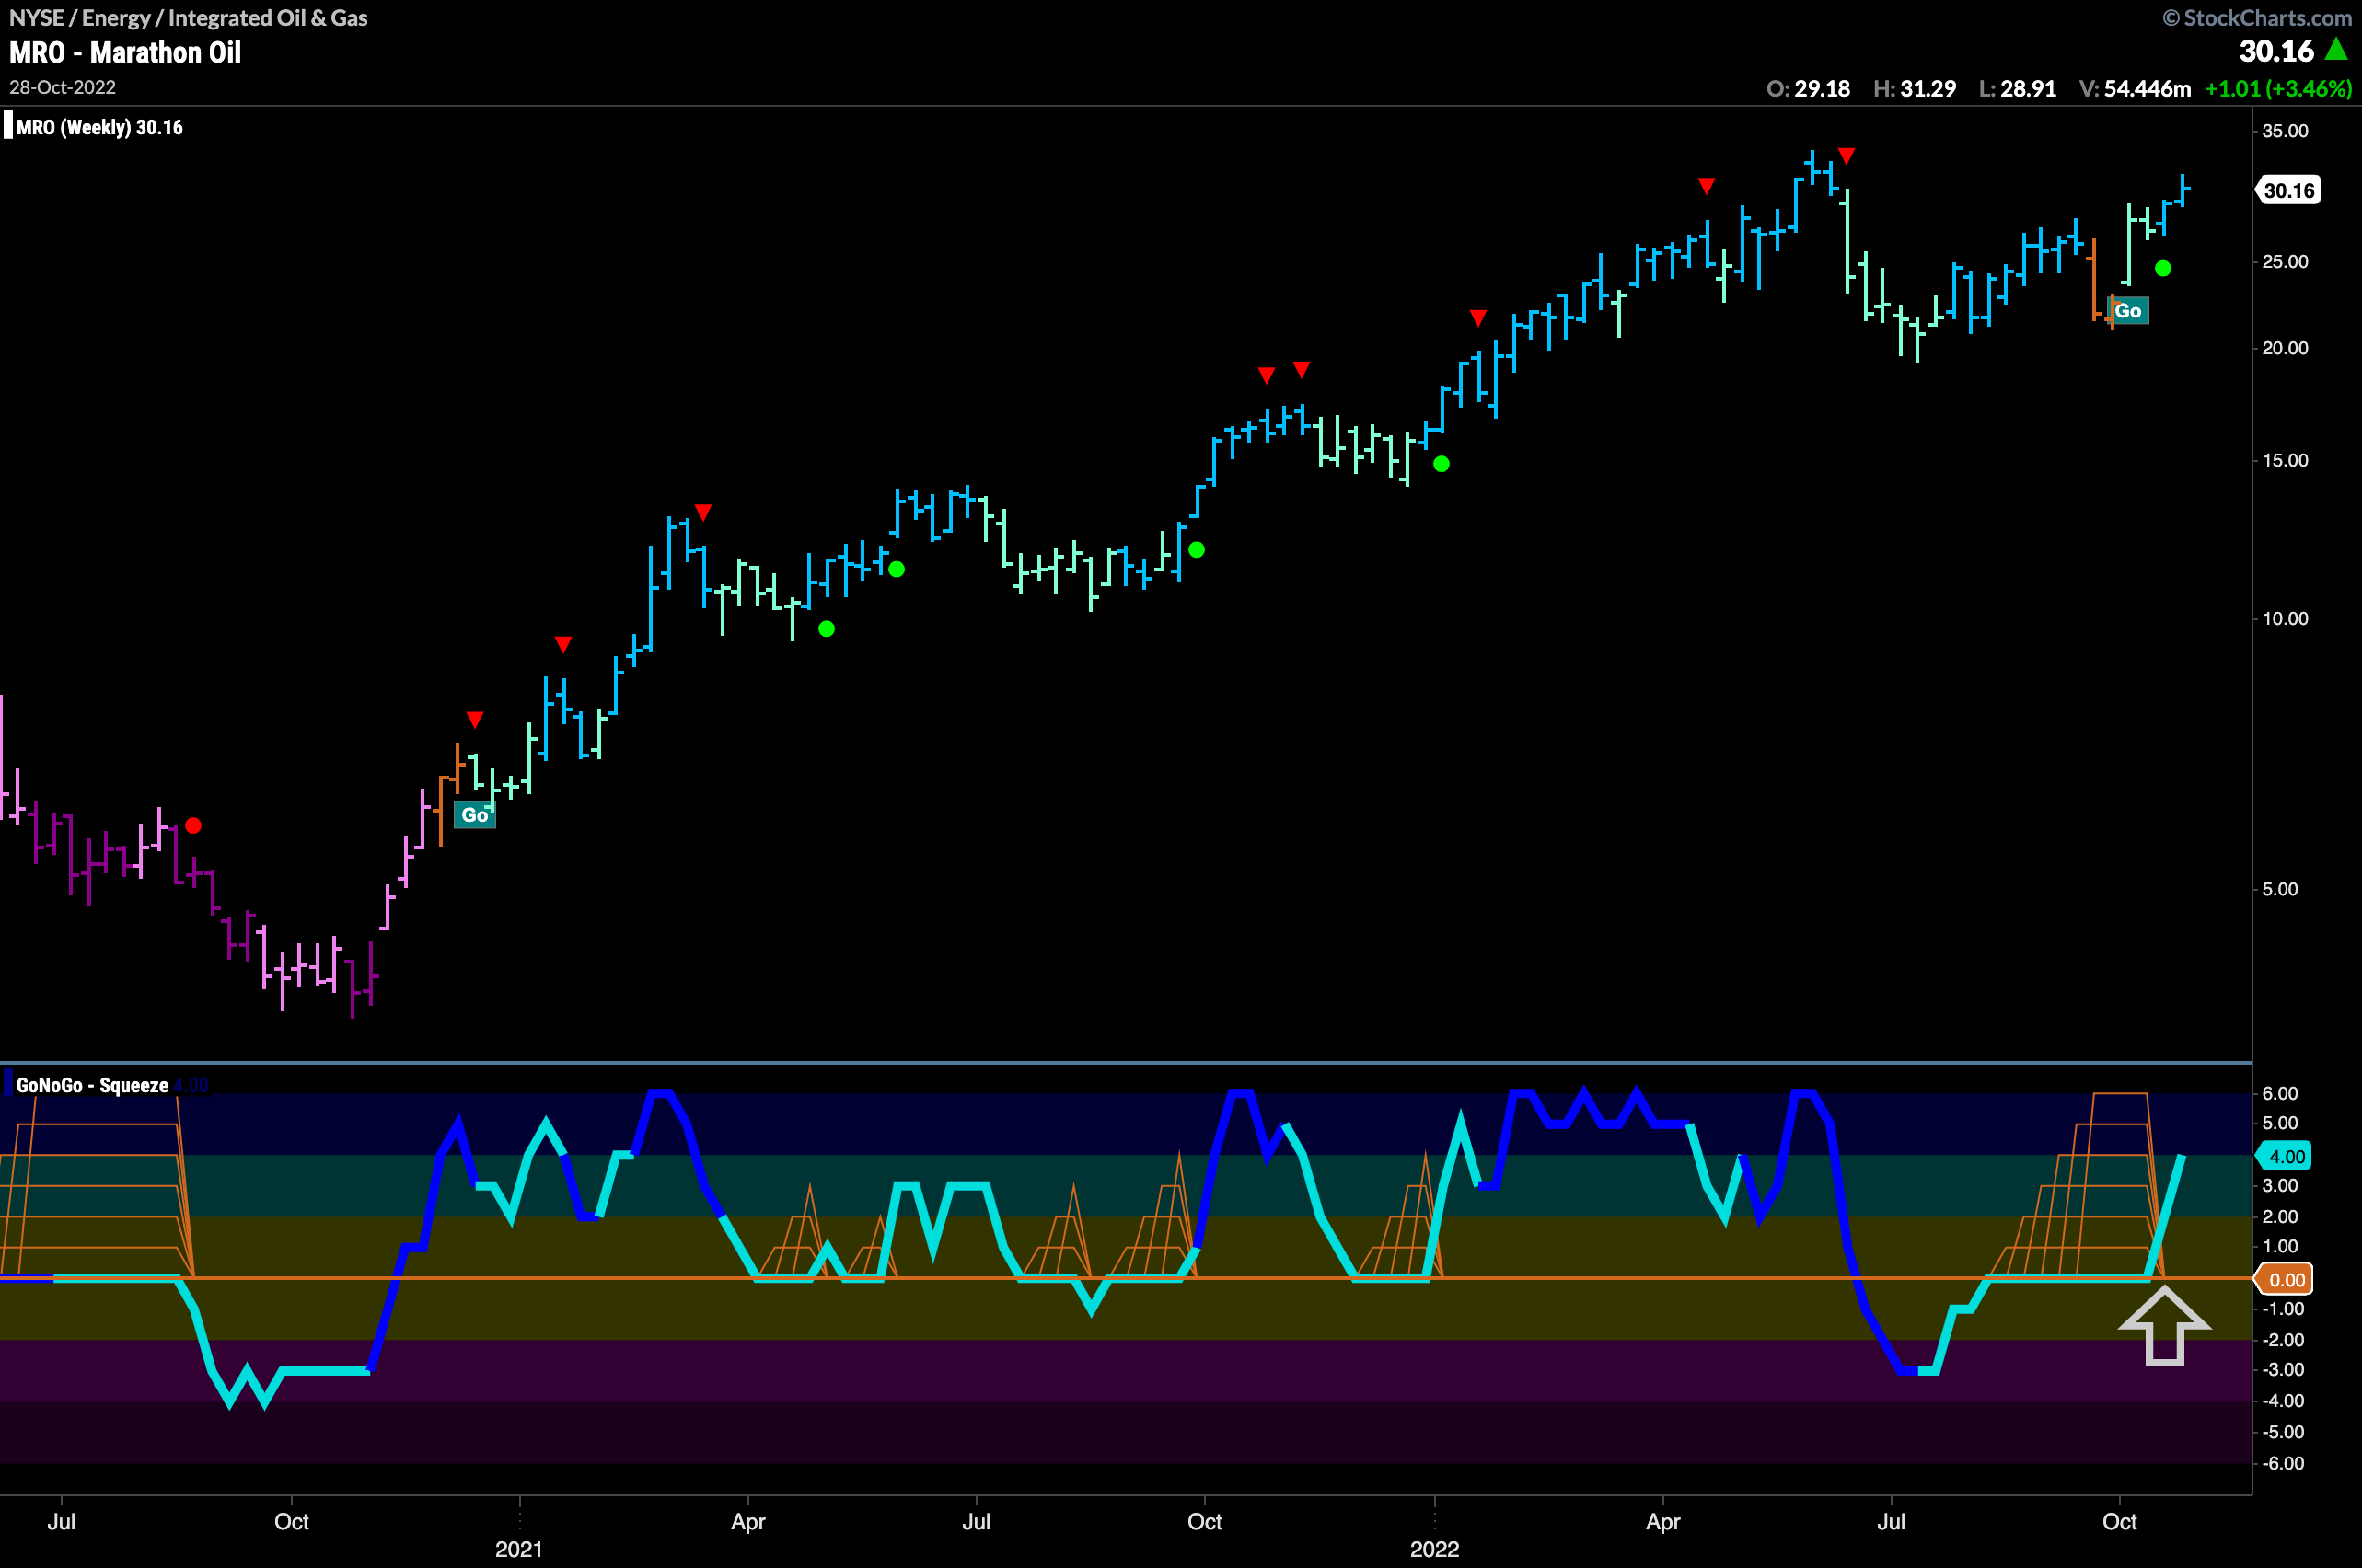This screenshot has height=1568, width=2362.
Task: Click the red triangle marker near January 2021
Action: pos(563,644)
